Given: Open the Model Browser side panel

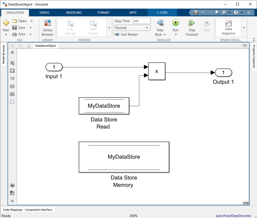Looking at the screenshot, I should tap(3, 54).
